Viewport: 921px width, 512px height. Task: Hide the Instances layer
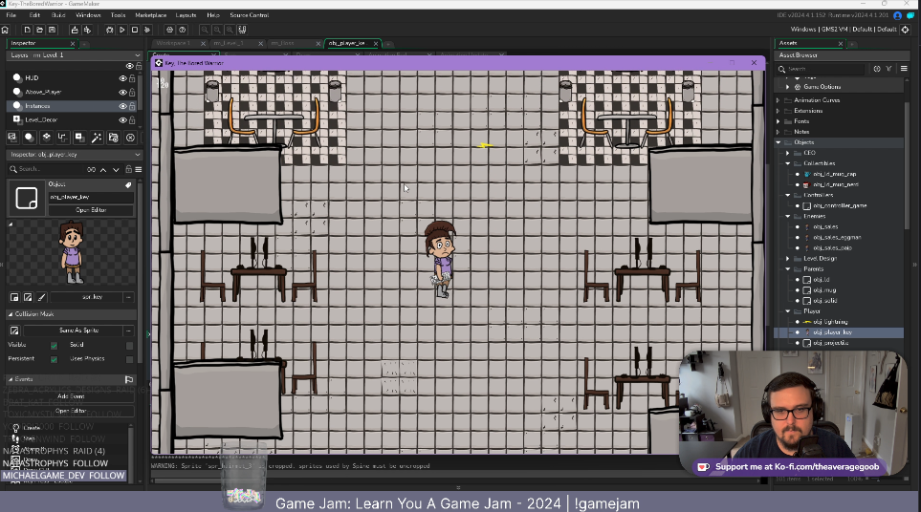[122, 106]
